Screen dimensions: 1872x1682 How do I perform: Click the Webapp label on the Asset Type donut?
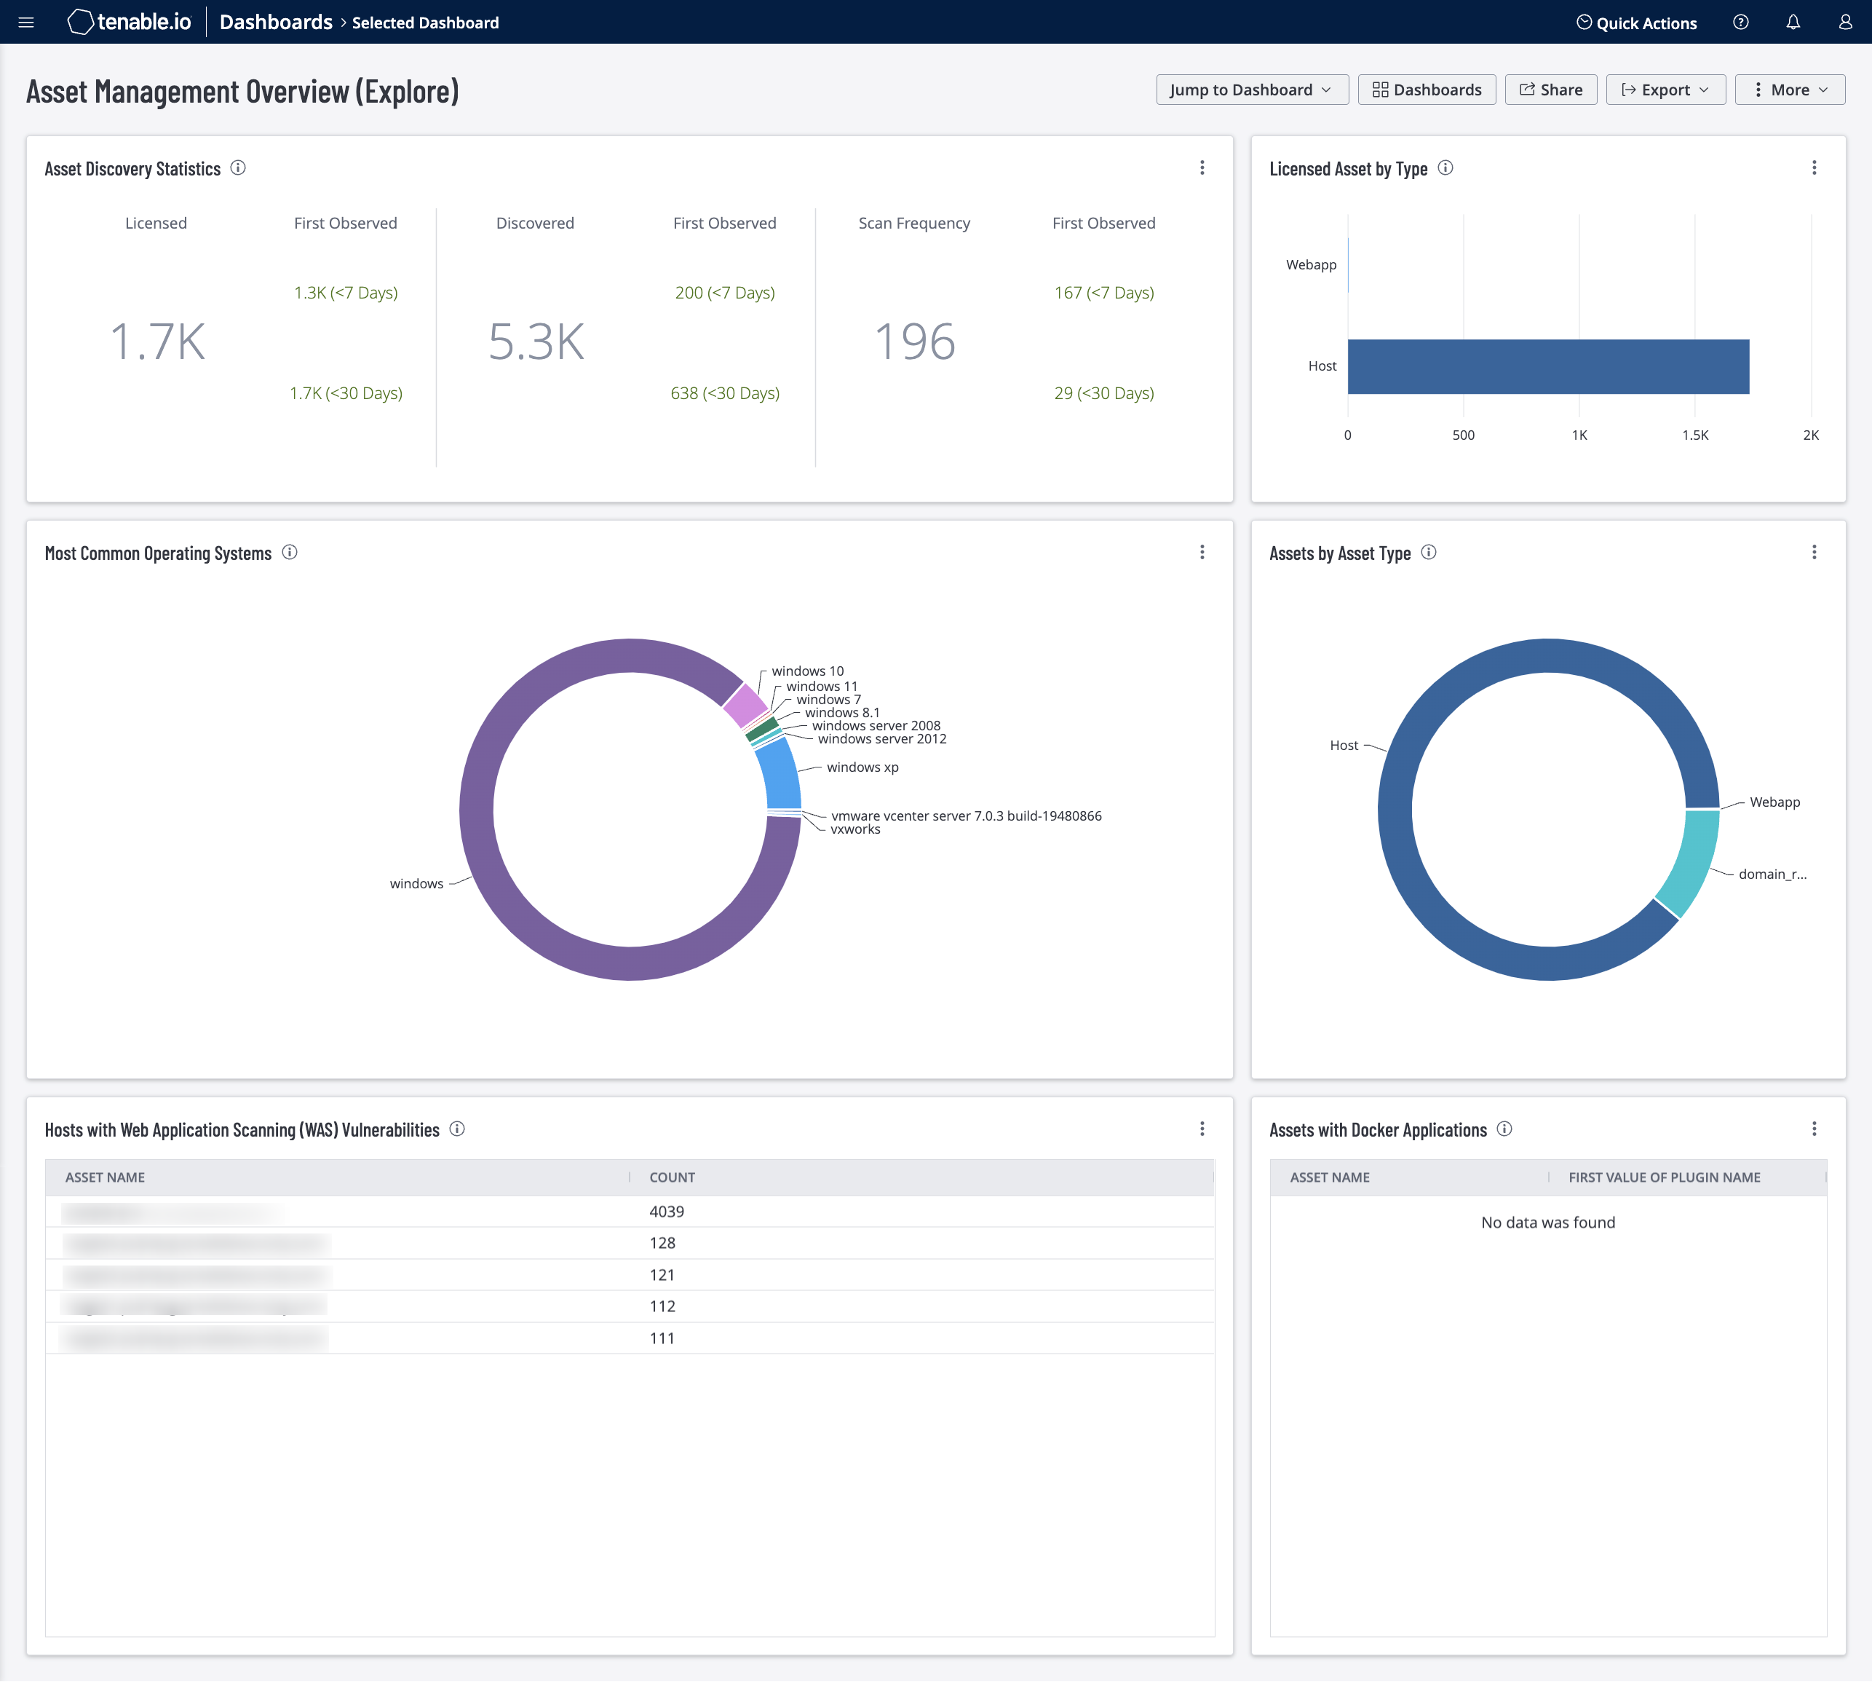pos(1774,801)
